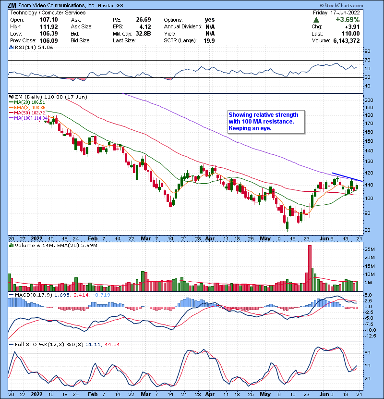The height and width of the screenshot is (399, 384).
Task: Click the Last Size label
Action: click(124, 40)
